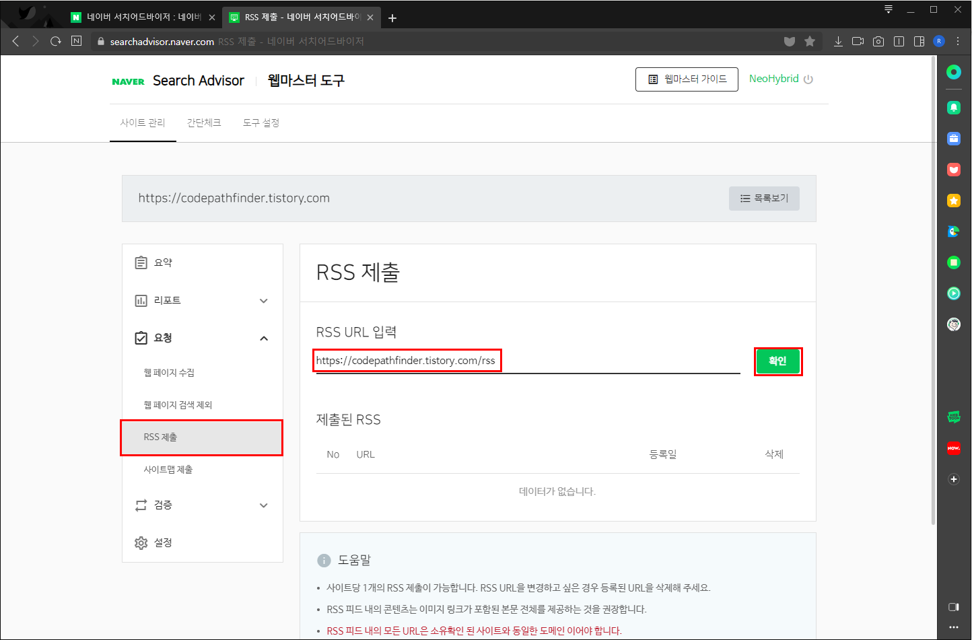The height and width of the screenshot is (640, 972).
Task: Open the 웹 페이지 수집 submenu
Action: (169, 373)
